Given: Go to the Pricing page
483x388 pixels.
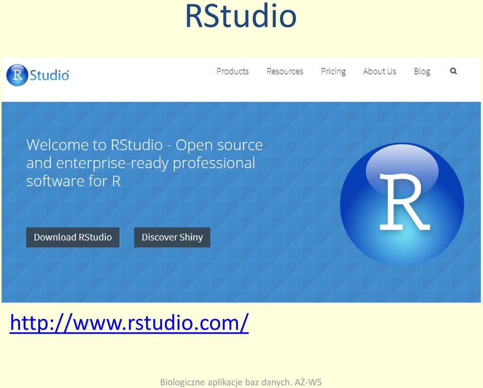Looking at the screenshot, I should pos(333,71).
